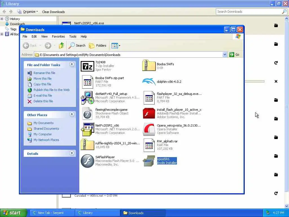Click the system tray icon
289x217 pixels.
click(x=268, y=213)
